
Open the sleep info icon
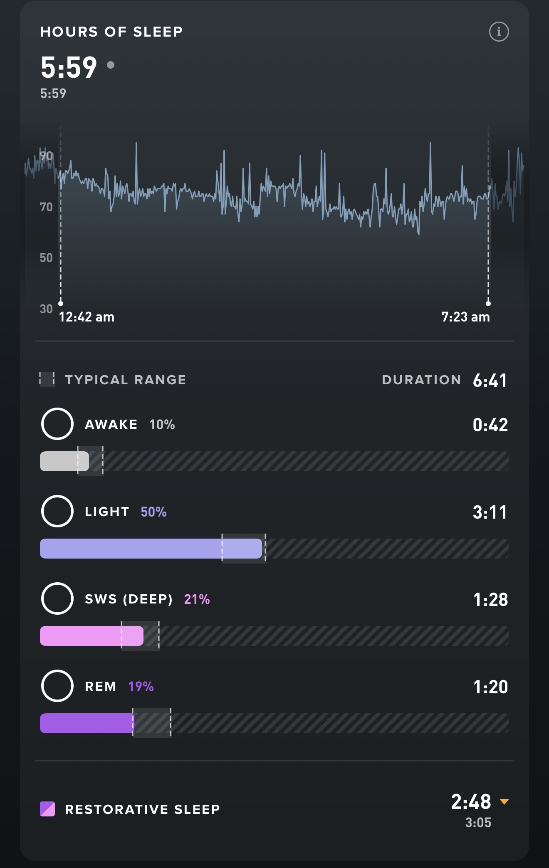[499, 32]
